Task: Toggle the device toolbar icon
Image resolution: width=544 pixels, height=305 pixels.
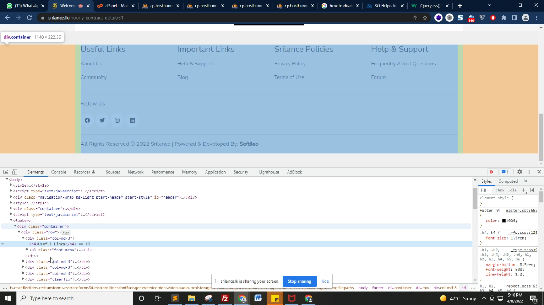Action: pos(15,172)
